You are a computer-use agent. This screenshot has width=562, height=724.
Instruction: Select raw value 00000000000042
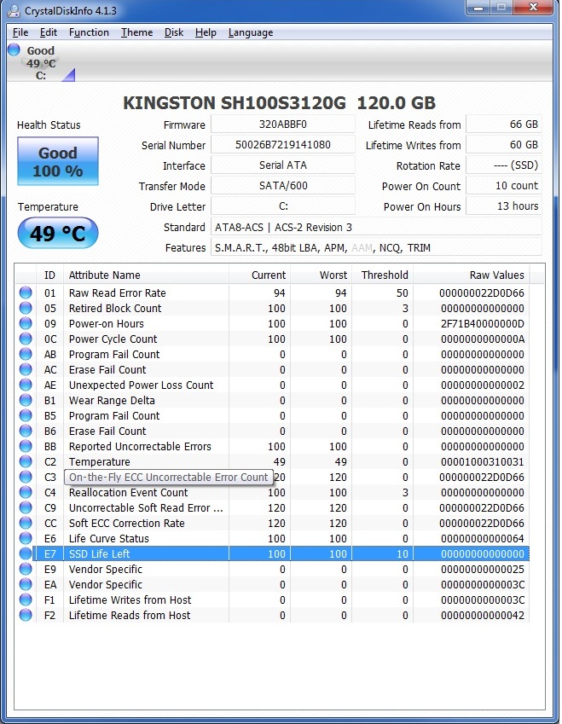pos(482,615)
